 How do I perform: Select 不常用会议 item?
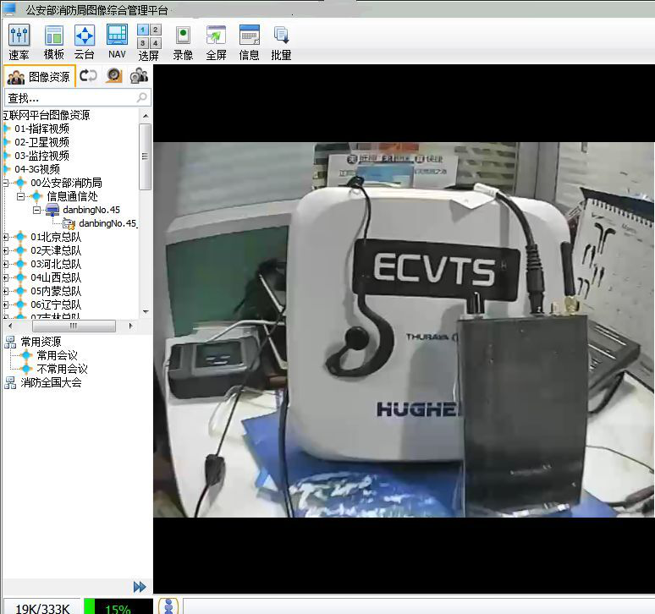(62, 369)
